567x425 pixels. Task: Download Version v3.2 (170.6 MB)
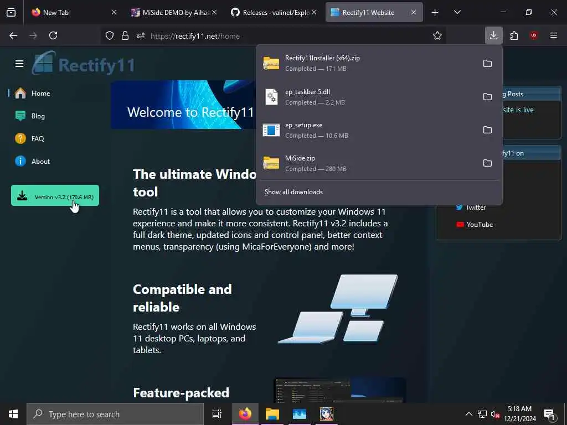pos(55,195)
